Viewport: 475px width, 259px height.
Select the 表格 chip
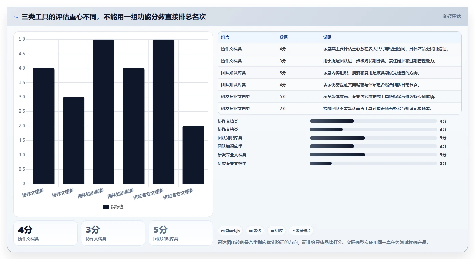point(255,231)
